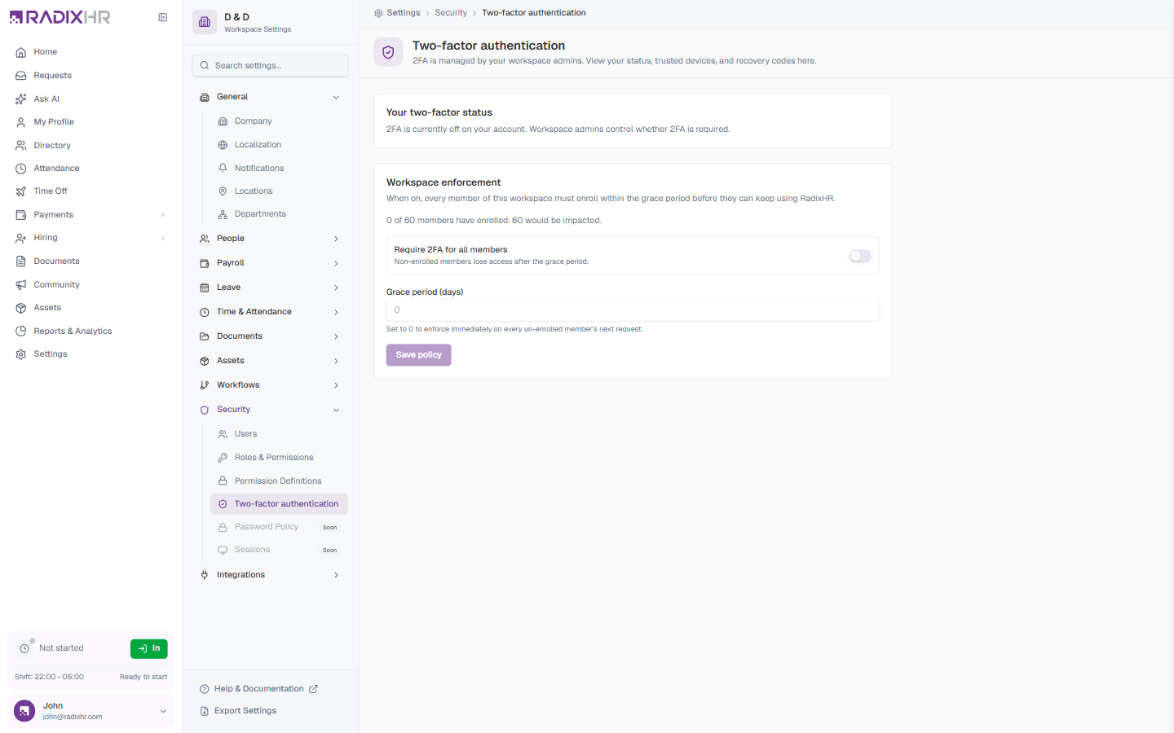Open Notifications bell icon
This screenshot has height=733, width=1174.
pos(223,169)
